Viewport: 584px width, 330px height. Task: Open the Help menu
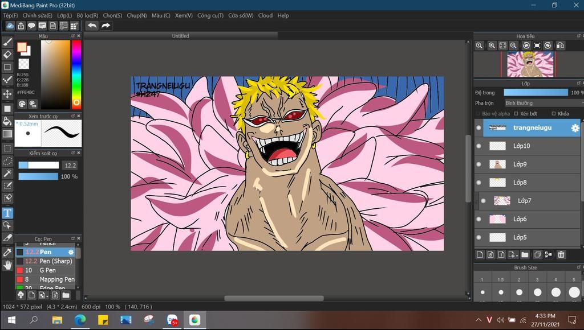(283, 15)
